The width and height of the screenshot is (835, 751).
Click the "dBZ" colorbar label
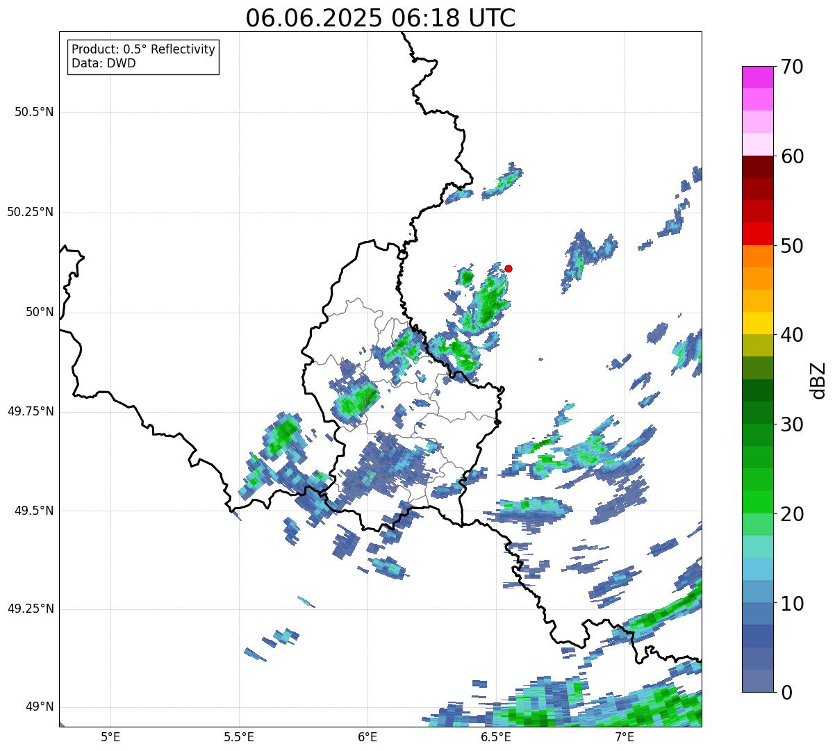click(x=818, y=379)
